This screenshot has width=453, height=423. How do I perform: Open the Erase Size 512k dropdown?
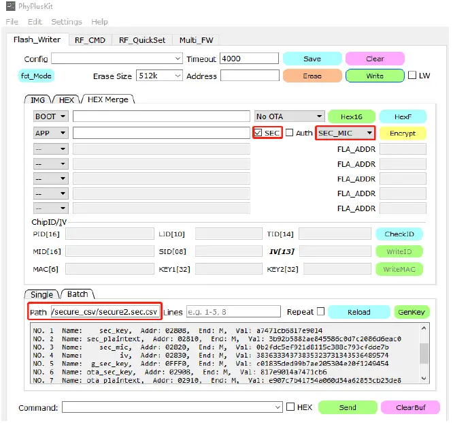pyautogui.click(x=159, y=76)
